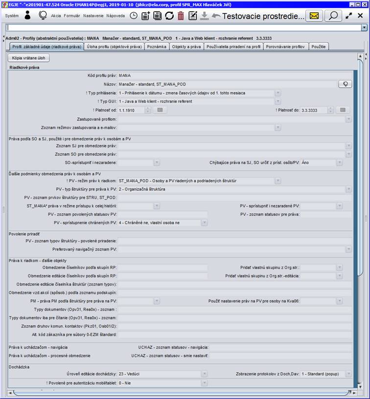Open calendar picker for Platnosť od
The image size is (370, 399).
click(x=160, y=110)
